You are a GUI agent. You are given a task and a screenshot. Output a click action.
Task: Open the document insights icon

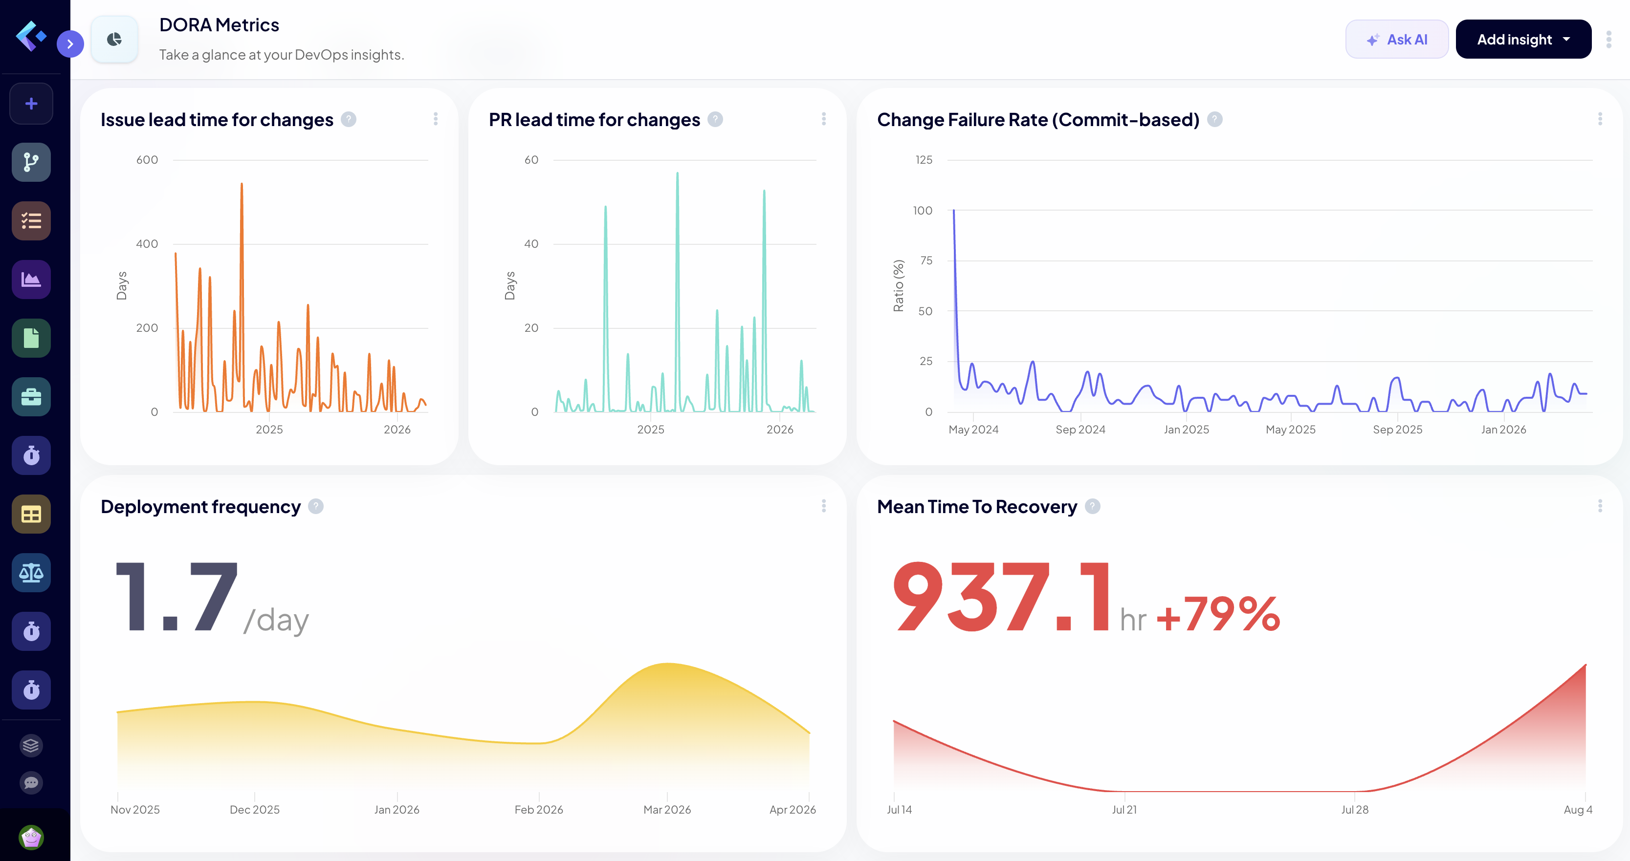[x=31, y=338]
